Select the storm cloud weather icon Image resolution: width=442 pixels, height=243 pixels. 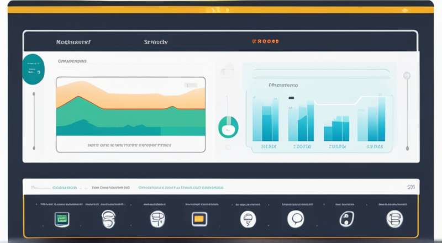[248, 219]
